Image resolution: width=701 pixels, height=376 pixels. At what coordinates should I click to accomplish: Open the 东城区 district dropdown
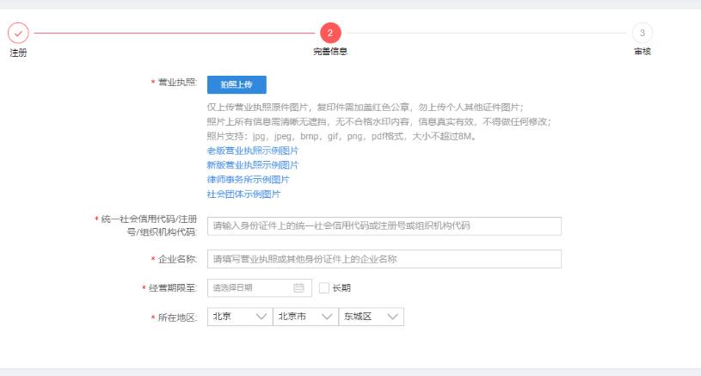click(x=371, y=317)
